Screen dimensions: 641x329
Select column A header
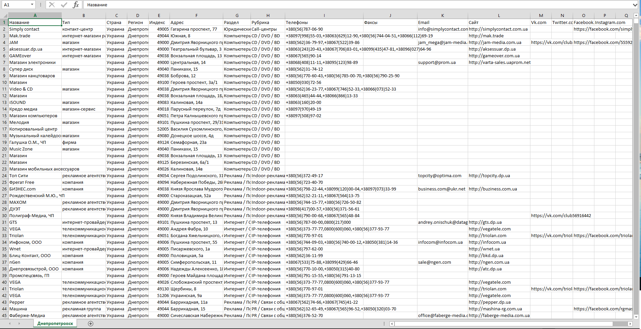point(35,15)
